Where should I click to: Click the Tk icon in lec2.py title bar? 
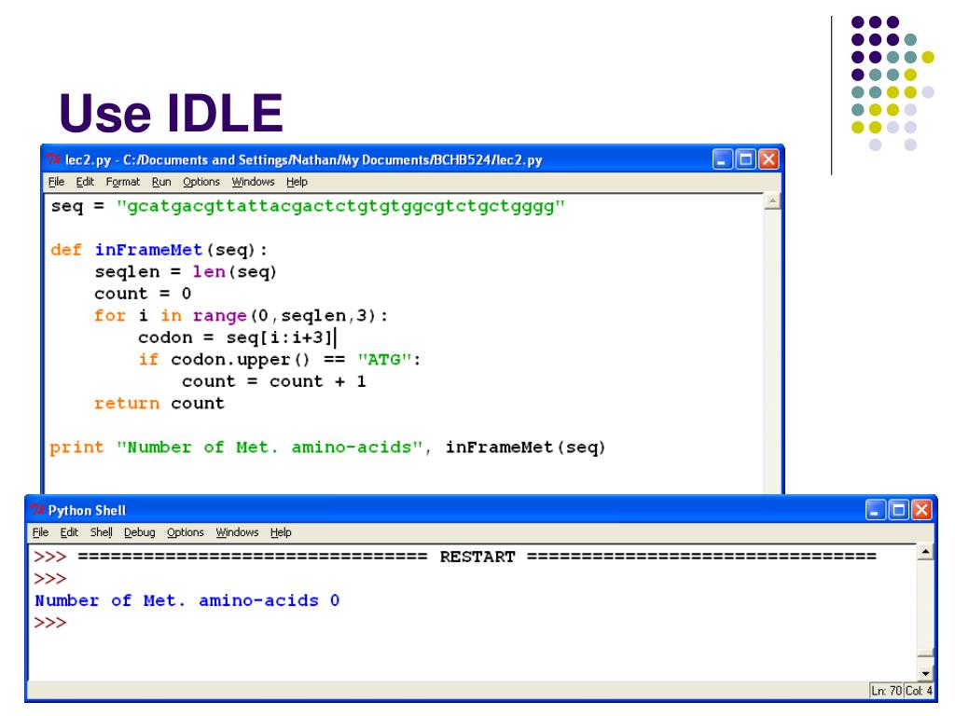coord(53,160)
